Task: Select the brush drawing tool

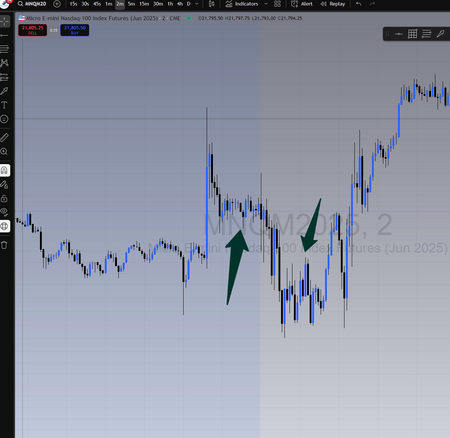Action: [x=4, y=91]
